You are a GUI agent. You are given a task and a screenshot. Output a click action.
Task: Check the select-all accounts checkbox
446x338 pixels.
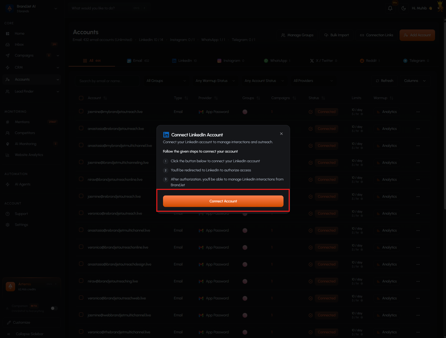[81, 98]
